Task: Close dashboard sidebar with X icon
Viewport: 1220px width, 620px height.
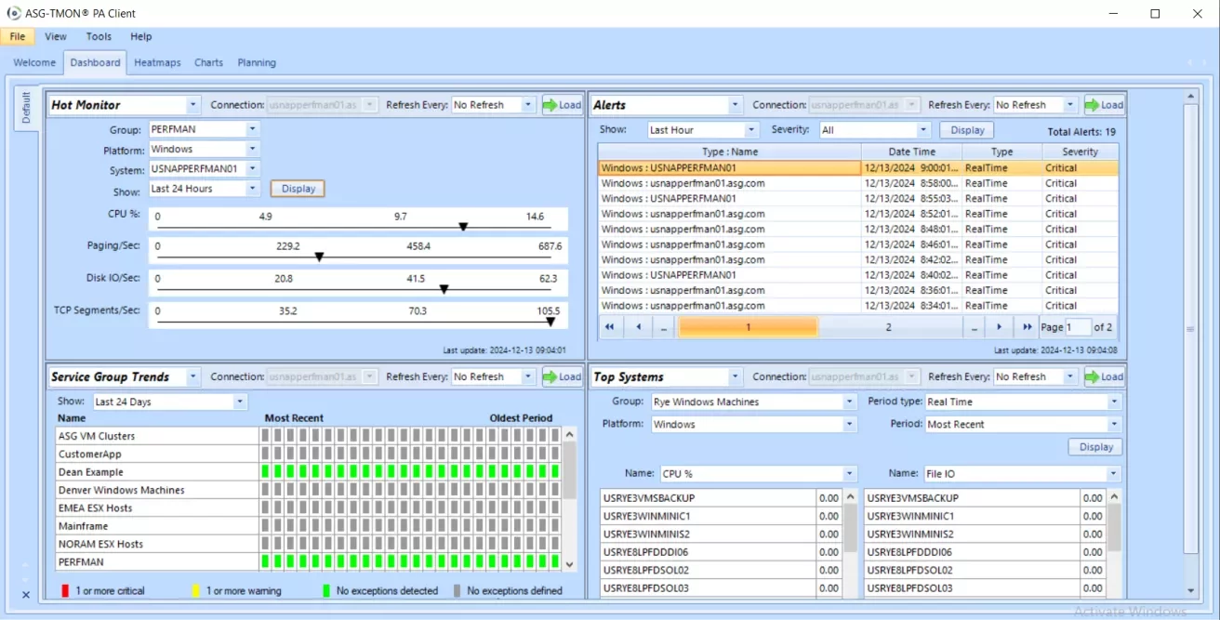Action: coord(26,595)
